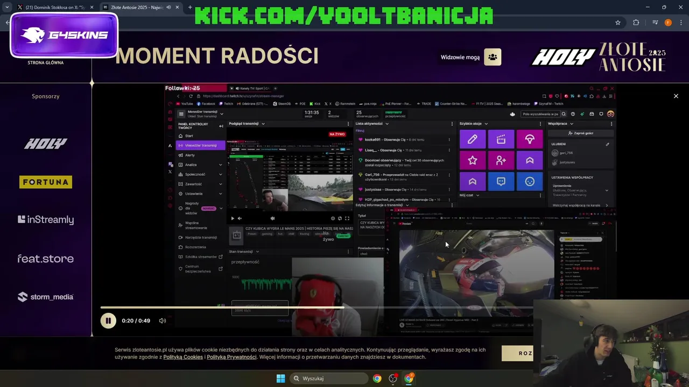Open the Chrome extensions puzzle icon

tap(636, 23)
